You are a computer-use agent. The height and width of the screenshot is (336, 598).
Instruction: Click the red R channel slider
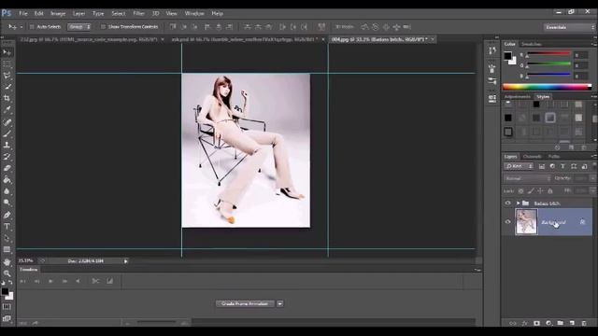pyautogui.click(x=549, y=54)
